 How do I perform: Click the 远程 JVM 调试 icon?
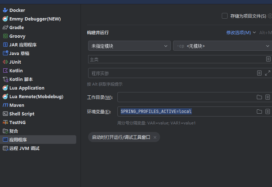click(x=5, y=148)
